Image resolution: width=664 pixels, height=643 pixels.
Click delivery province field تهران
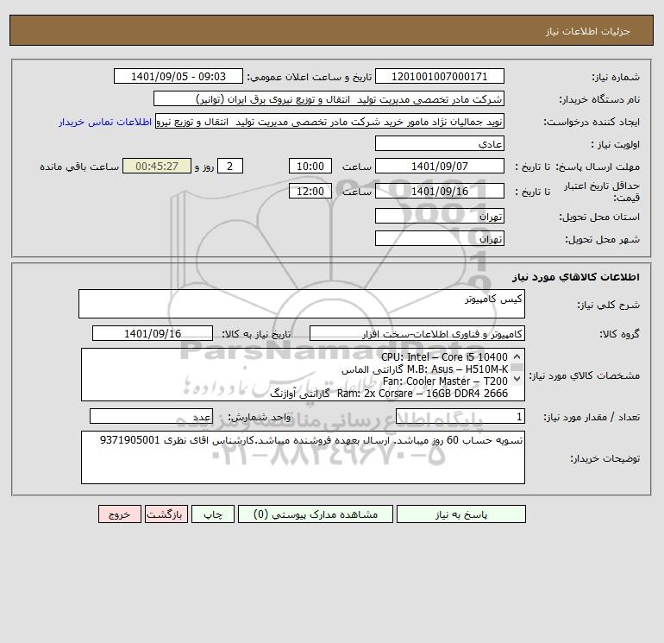(440, 216)
